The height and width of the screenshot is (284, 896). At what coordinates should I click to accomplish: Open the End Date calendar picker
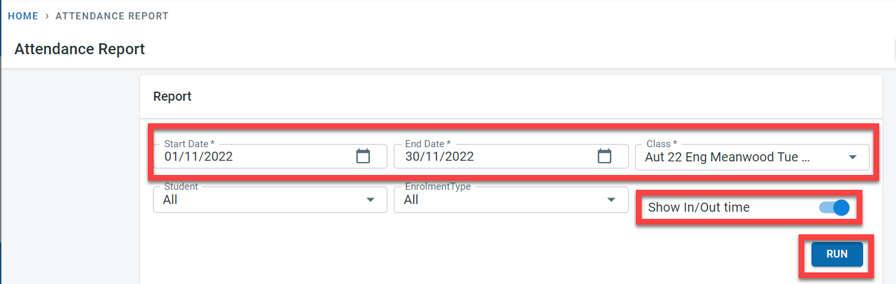coord(604,156)
